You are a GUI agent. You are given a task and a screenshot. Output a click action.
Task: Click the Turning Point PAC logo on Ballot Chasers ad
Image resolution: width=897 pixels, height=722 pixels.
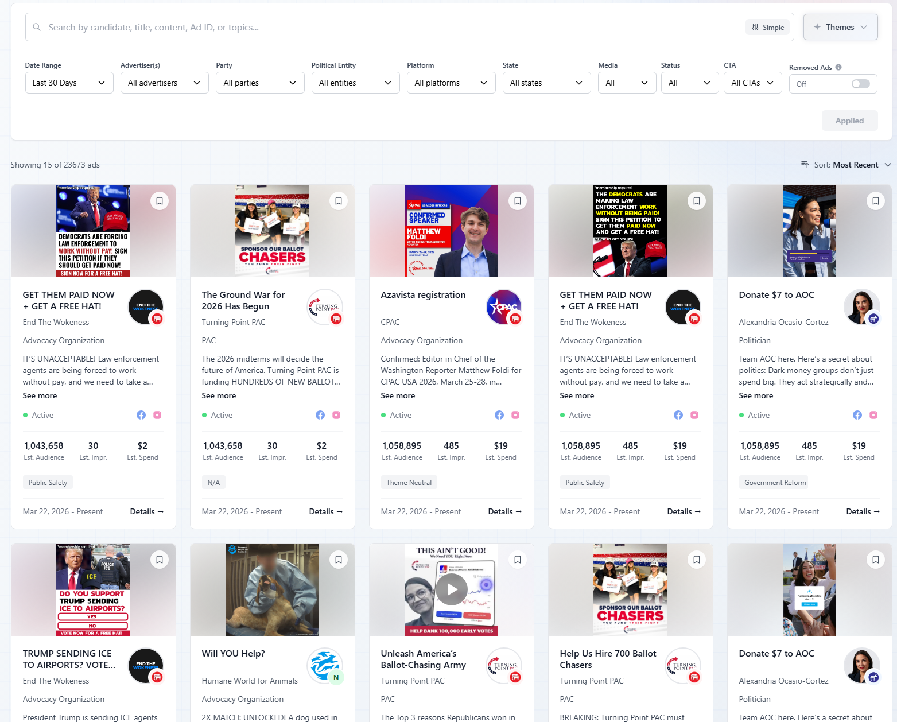click(682, 666)
